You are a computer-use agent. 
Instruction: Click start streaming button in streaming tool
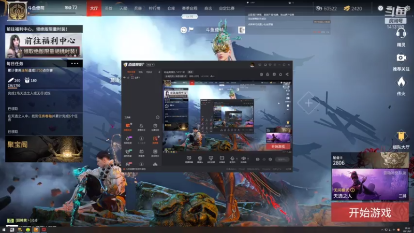point(282,159)
